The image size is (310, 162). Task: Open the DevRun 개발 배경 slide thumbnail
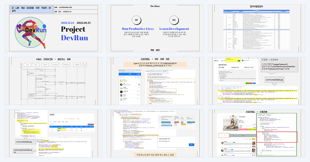155,28
